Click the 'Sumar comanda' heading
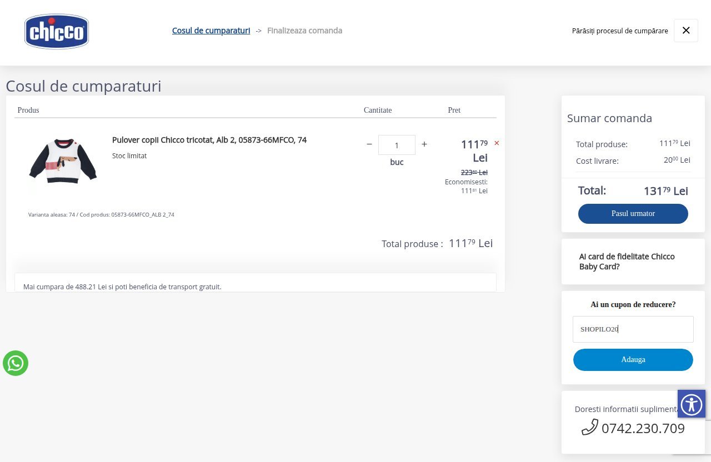Image resolution: width=711 pixels, height=462 pixels. point(609,118)
